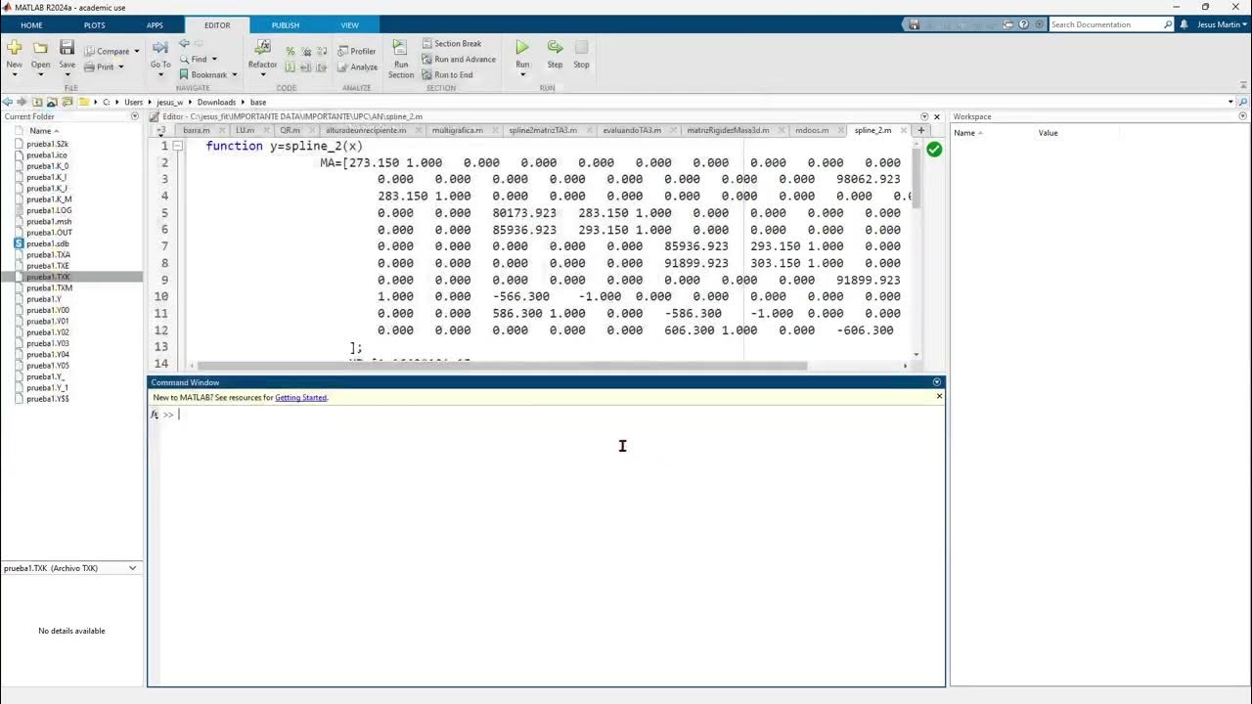Click the Save disk icon in FILE section

click(x=67, y=47)
